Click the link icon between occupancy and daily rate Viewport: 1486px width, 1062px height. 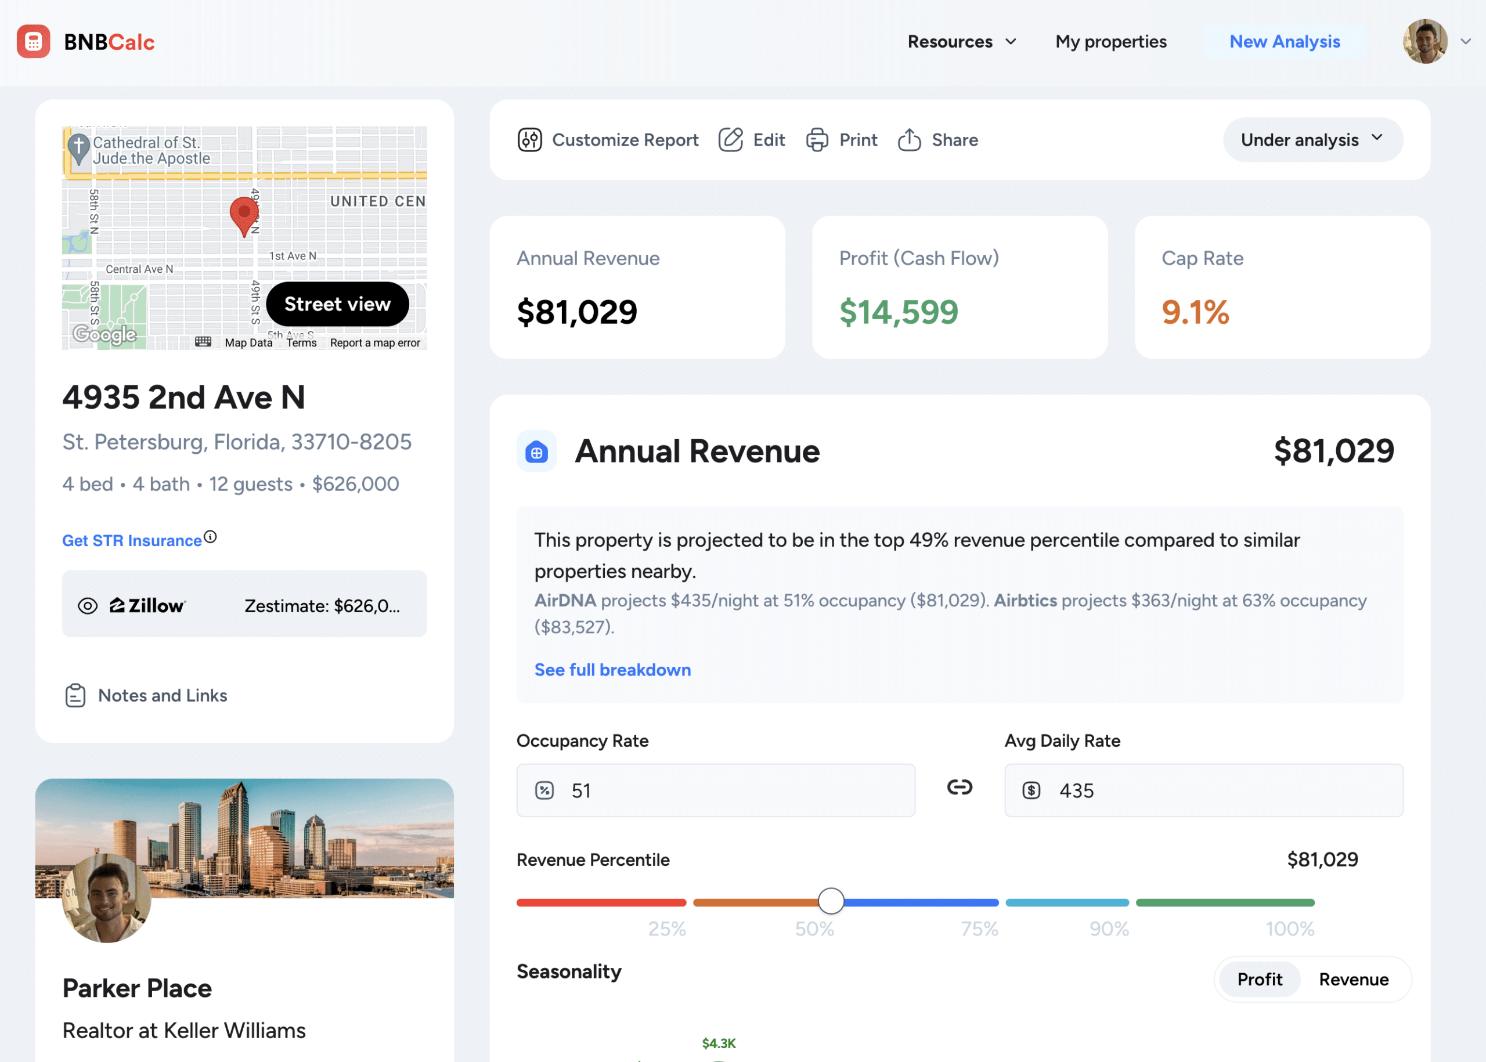click(959, 788)
